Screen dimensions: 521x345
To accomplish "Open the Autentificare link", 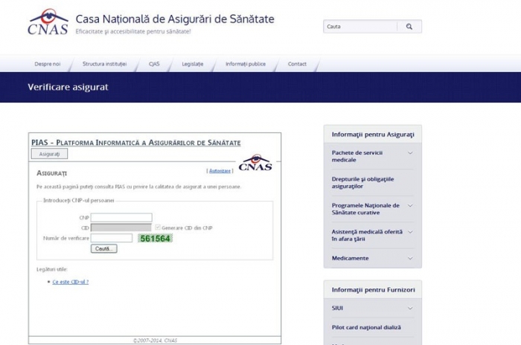I will [x=220, y=170].
